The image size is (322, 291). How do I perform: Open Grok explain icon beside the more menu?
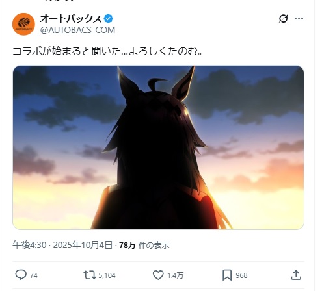tap(284, 19)
